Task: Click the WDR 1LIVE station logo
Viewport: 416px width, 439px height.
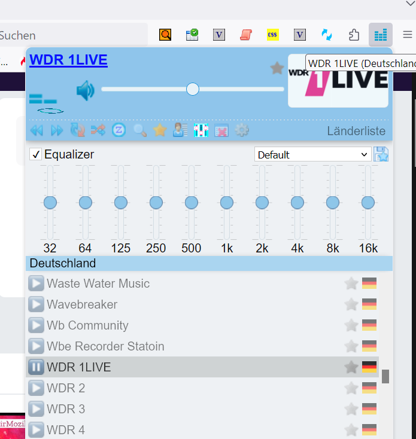Action: click(338, 81)
